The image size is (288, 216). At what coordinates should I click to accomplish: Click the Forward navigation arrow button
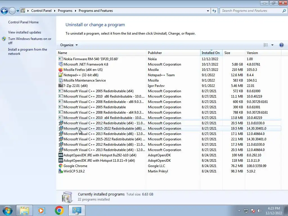point(12,11)
